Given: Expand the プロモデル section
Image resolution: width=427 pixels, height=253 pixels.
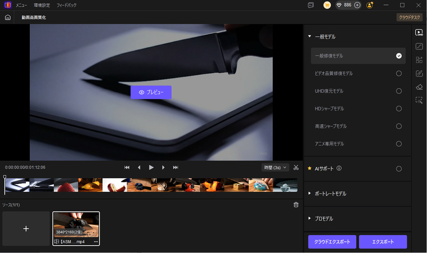Looking at the screenshot, I should pyautogui.click(x=309, y=219).
